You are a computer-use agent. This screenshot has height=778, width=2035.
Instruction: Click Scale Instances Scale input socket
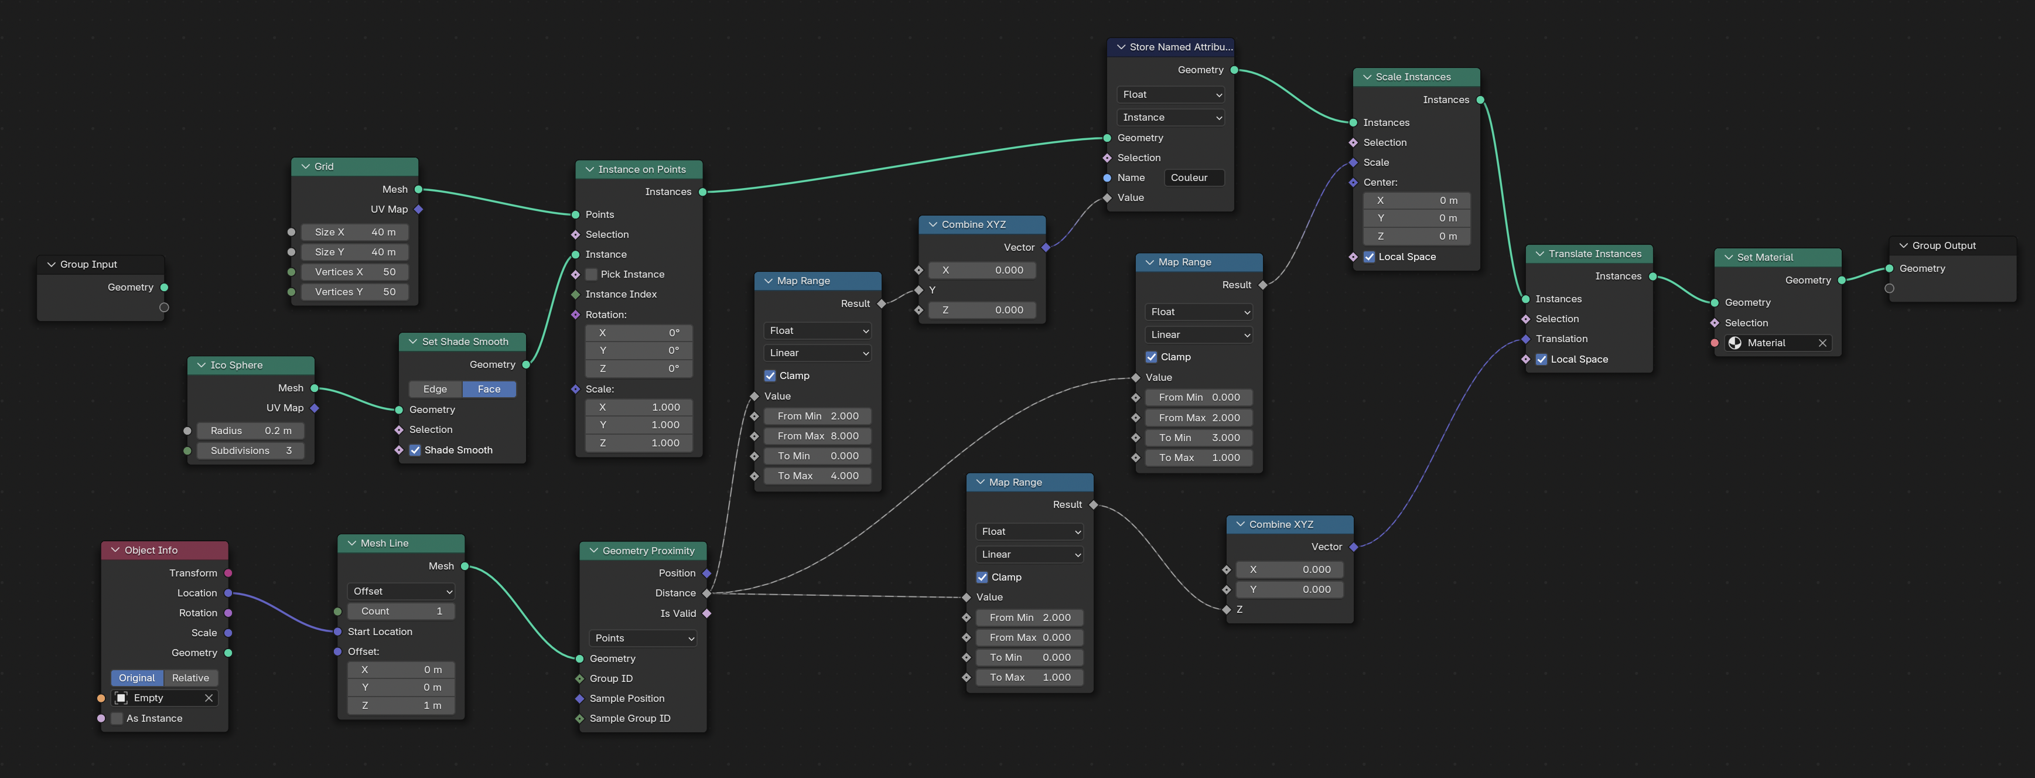coord(1353,163)
